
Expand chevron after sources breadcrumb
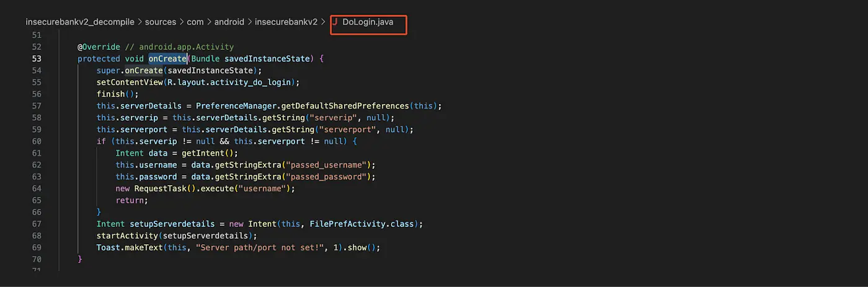(x=182, y=22)
